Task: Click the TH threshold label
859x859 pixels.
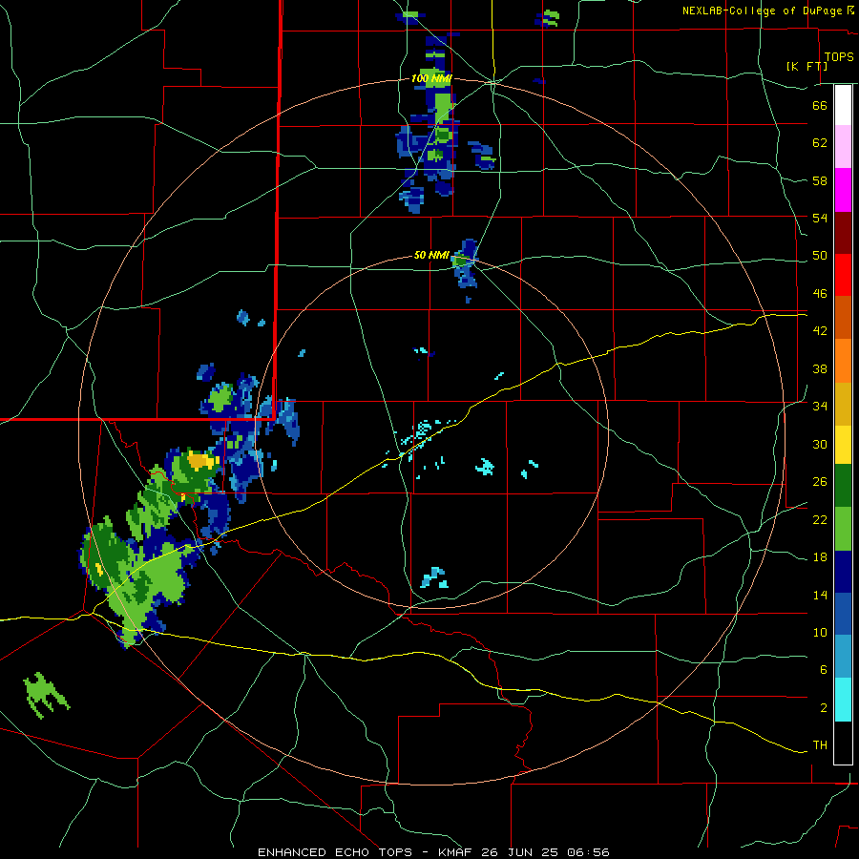Action: [820, 745]
